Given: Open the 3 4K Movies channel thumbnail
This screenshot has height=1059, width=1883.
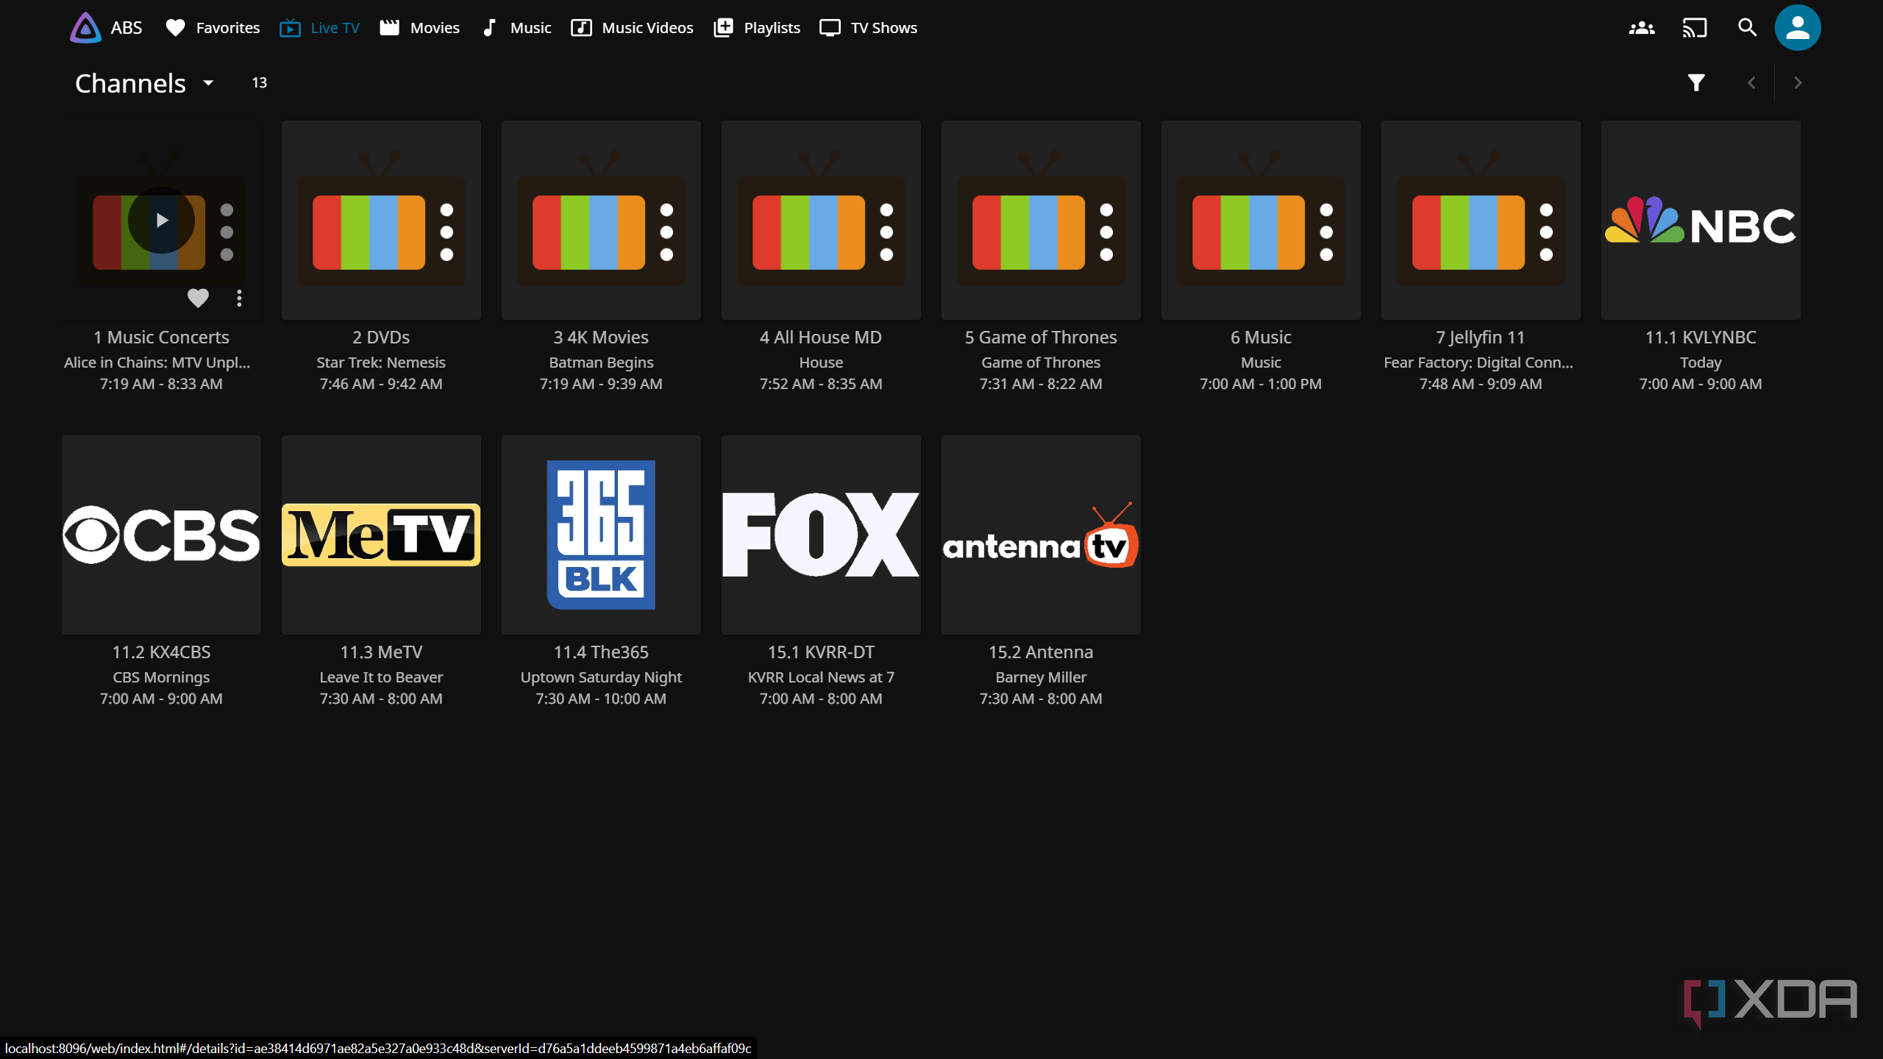Looking at the screenshot, I should 601,220.
